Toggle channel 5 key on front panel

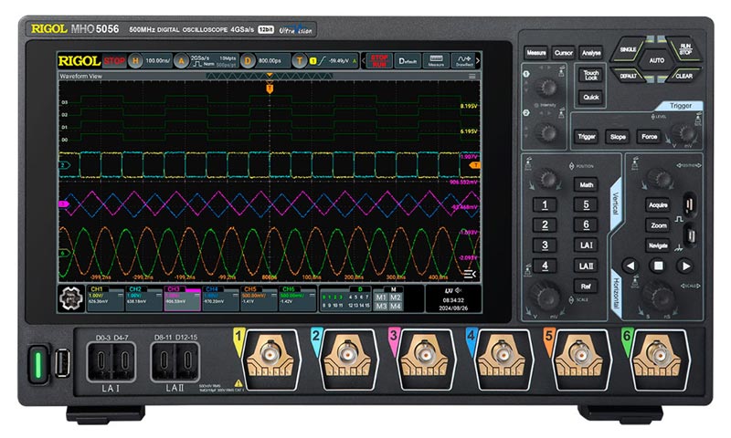pos(586,204)
